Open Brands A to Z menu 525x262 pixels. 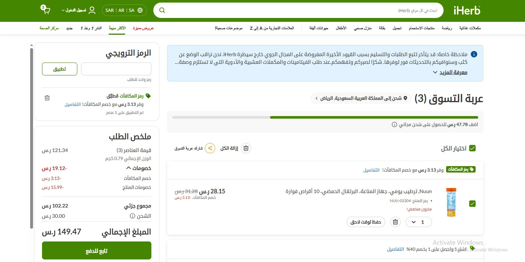272,28
